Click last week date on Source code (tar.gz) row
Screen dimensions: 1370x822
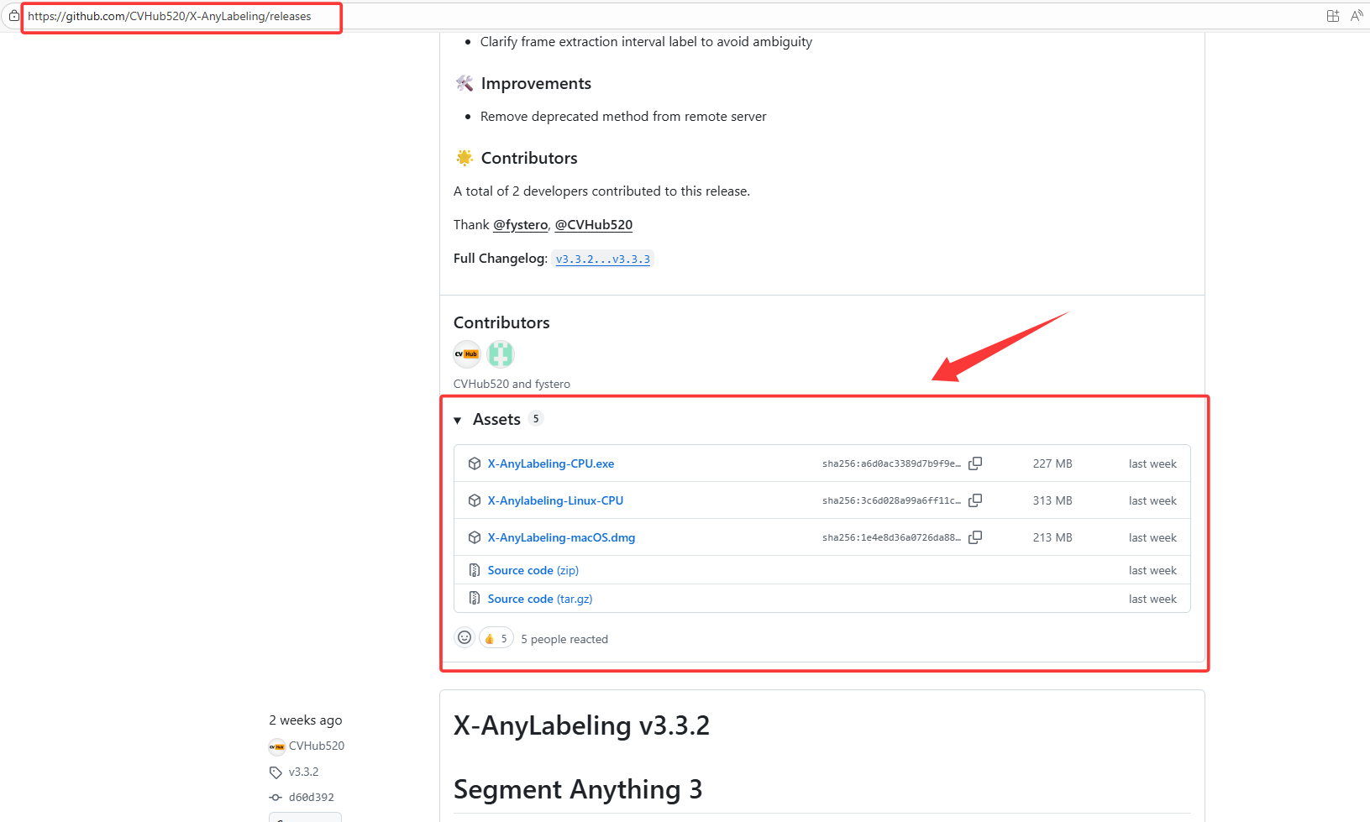[1152, 599]
